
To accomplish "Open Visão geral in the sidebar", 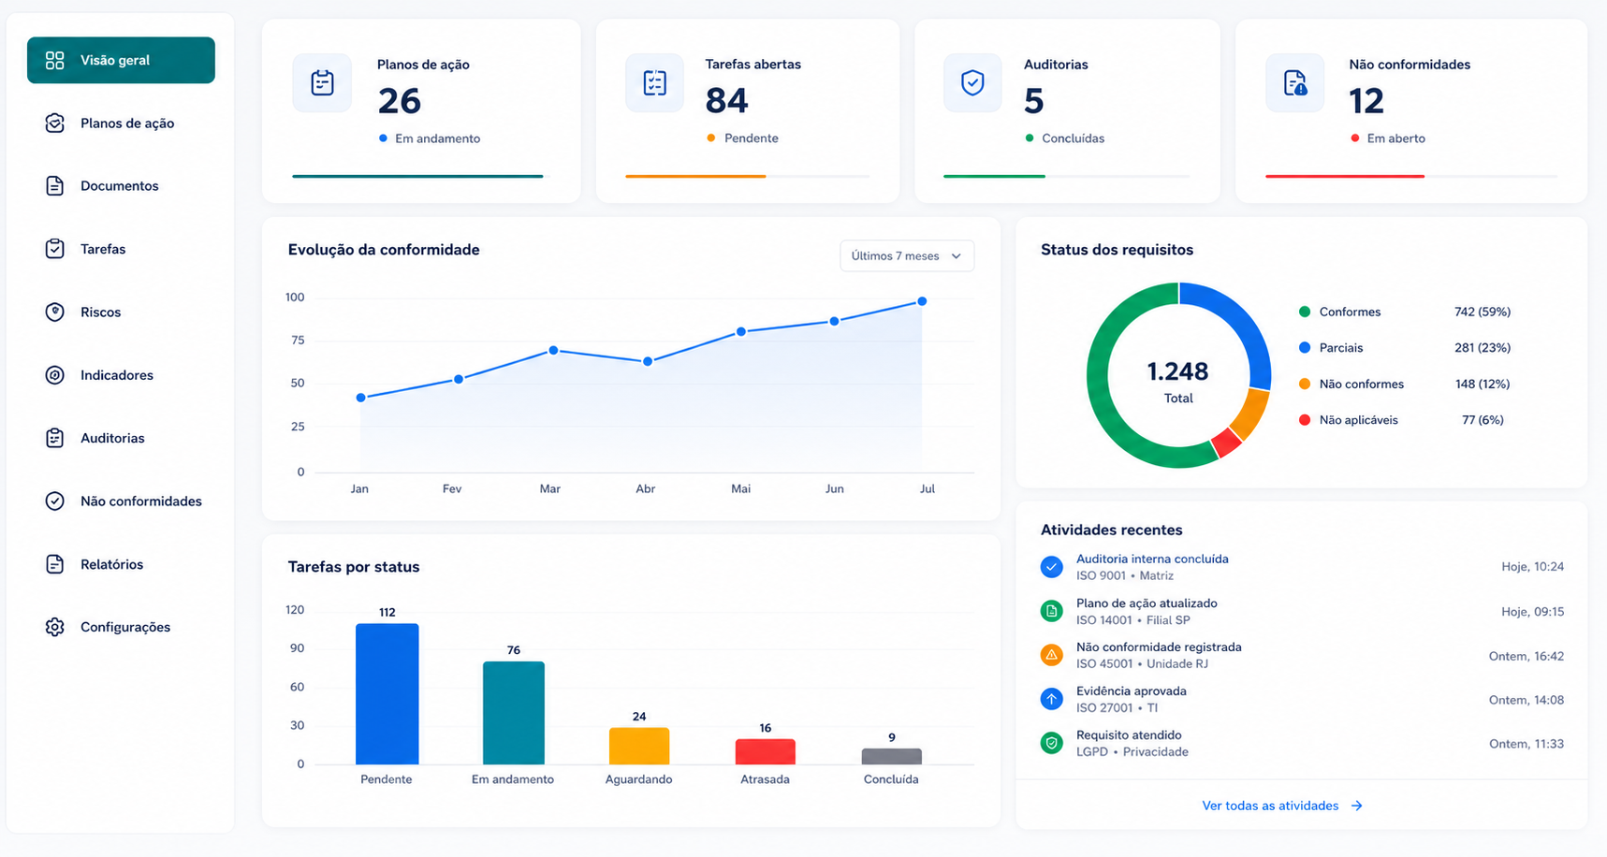I will (x=121, y=60).
